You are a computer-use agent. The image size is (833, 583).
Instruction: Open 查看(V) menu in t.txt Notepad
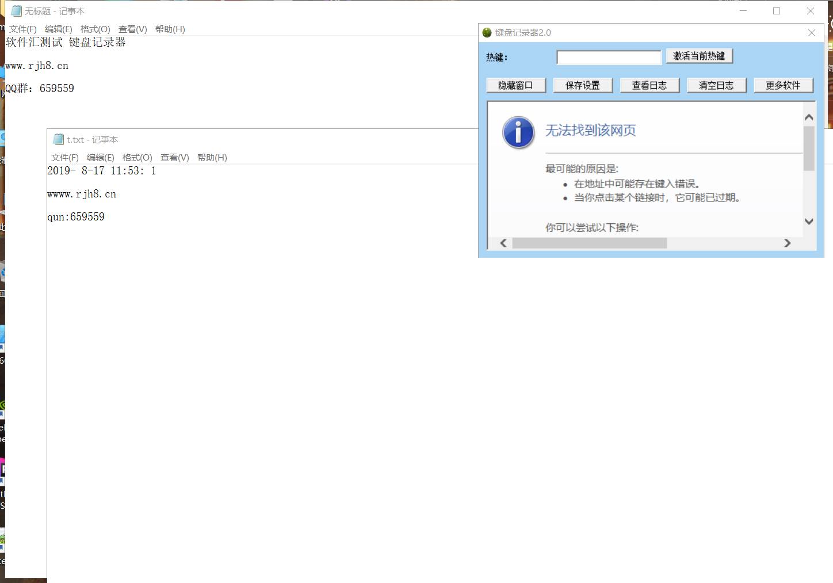coord(174,158)
